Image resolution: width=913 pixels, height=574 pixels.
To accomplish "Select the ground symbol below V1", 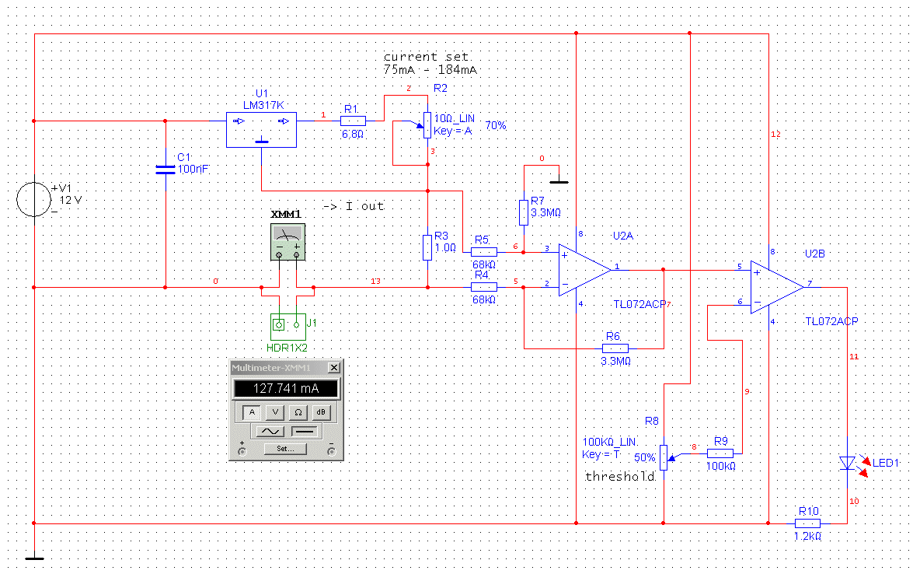I will [x=34, y=558].
